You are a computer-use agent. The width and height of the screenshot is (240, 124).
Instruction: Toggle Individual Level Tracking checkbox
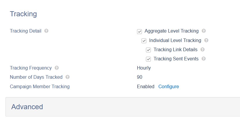pos(144,41)
